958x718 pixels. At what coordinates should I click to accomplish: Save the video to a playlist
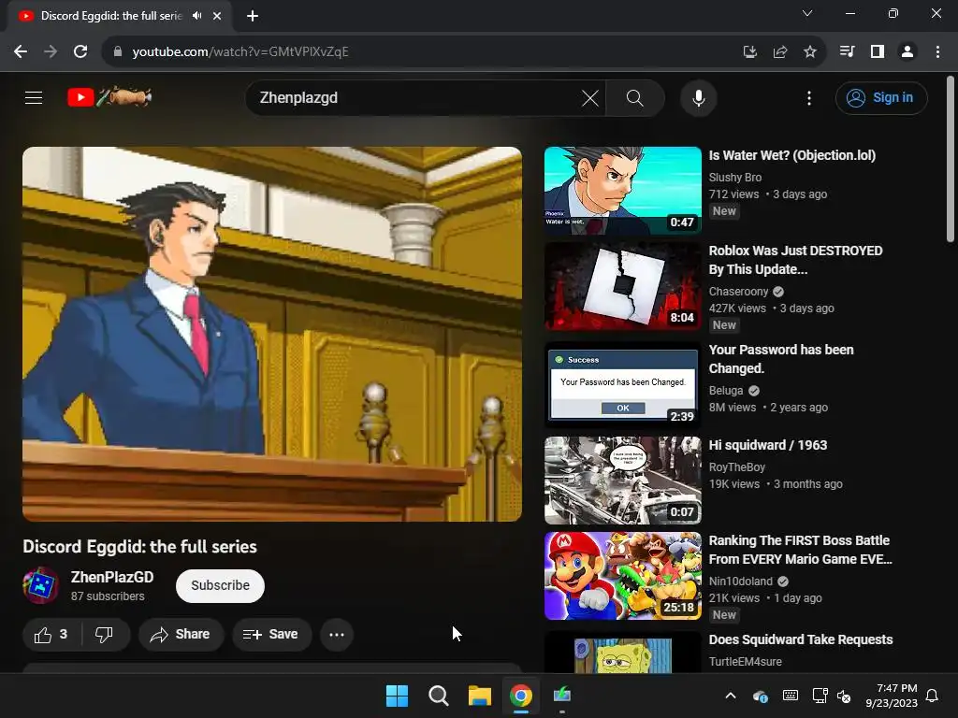271,635
